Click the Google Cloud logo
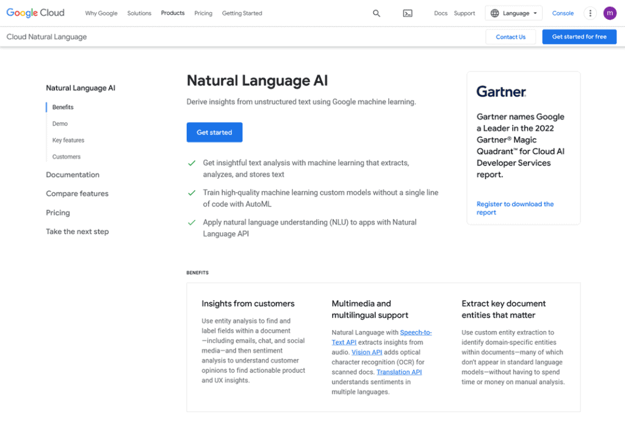This screenshot has width=625, height=427. [x=35, y=13]
